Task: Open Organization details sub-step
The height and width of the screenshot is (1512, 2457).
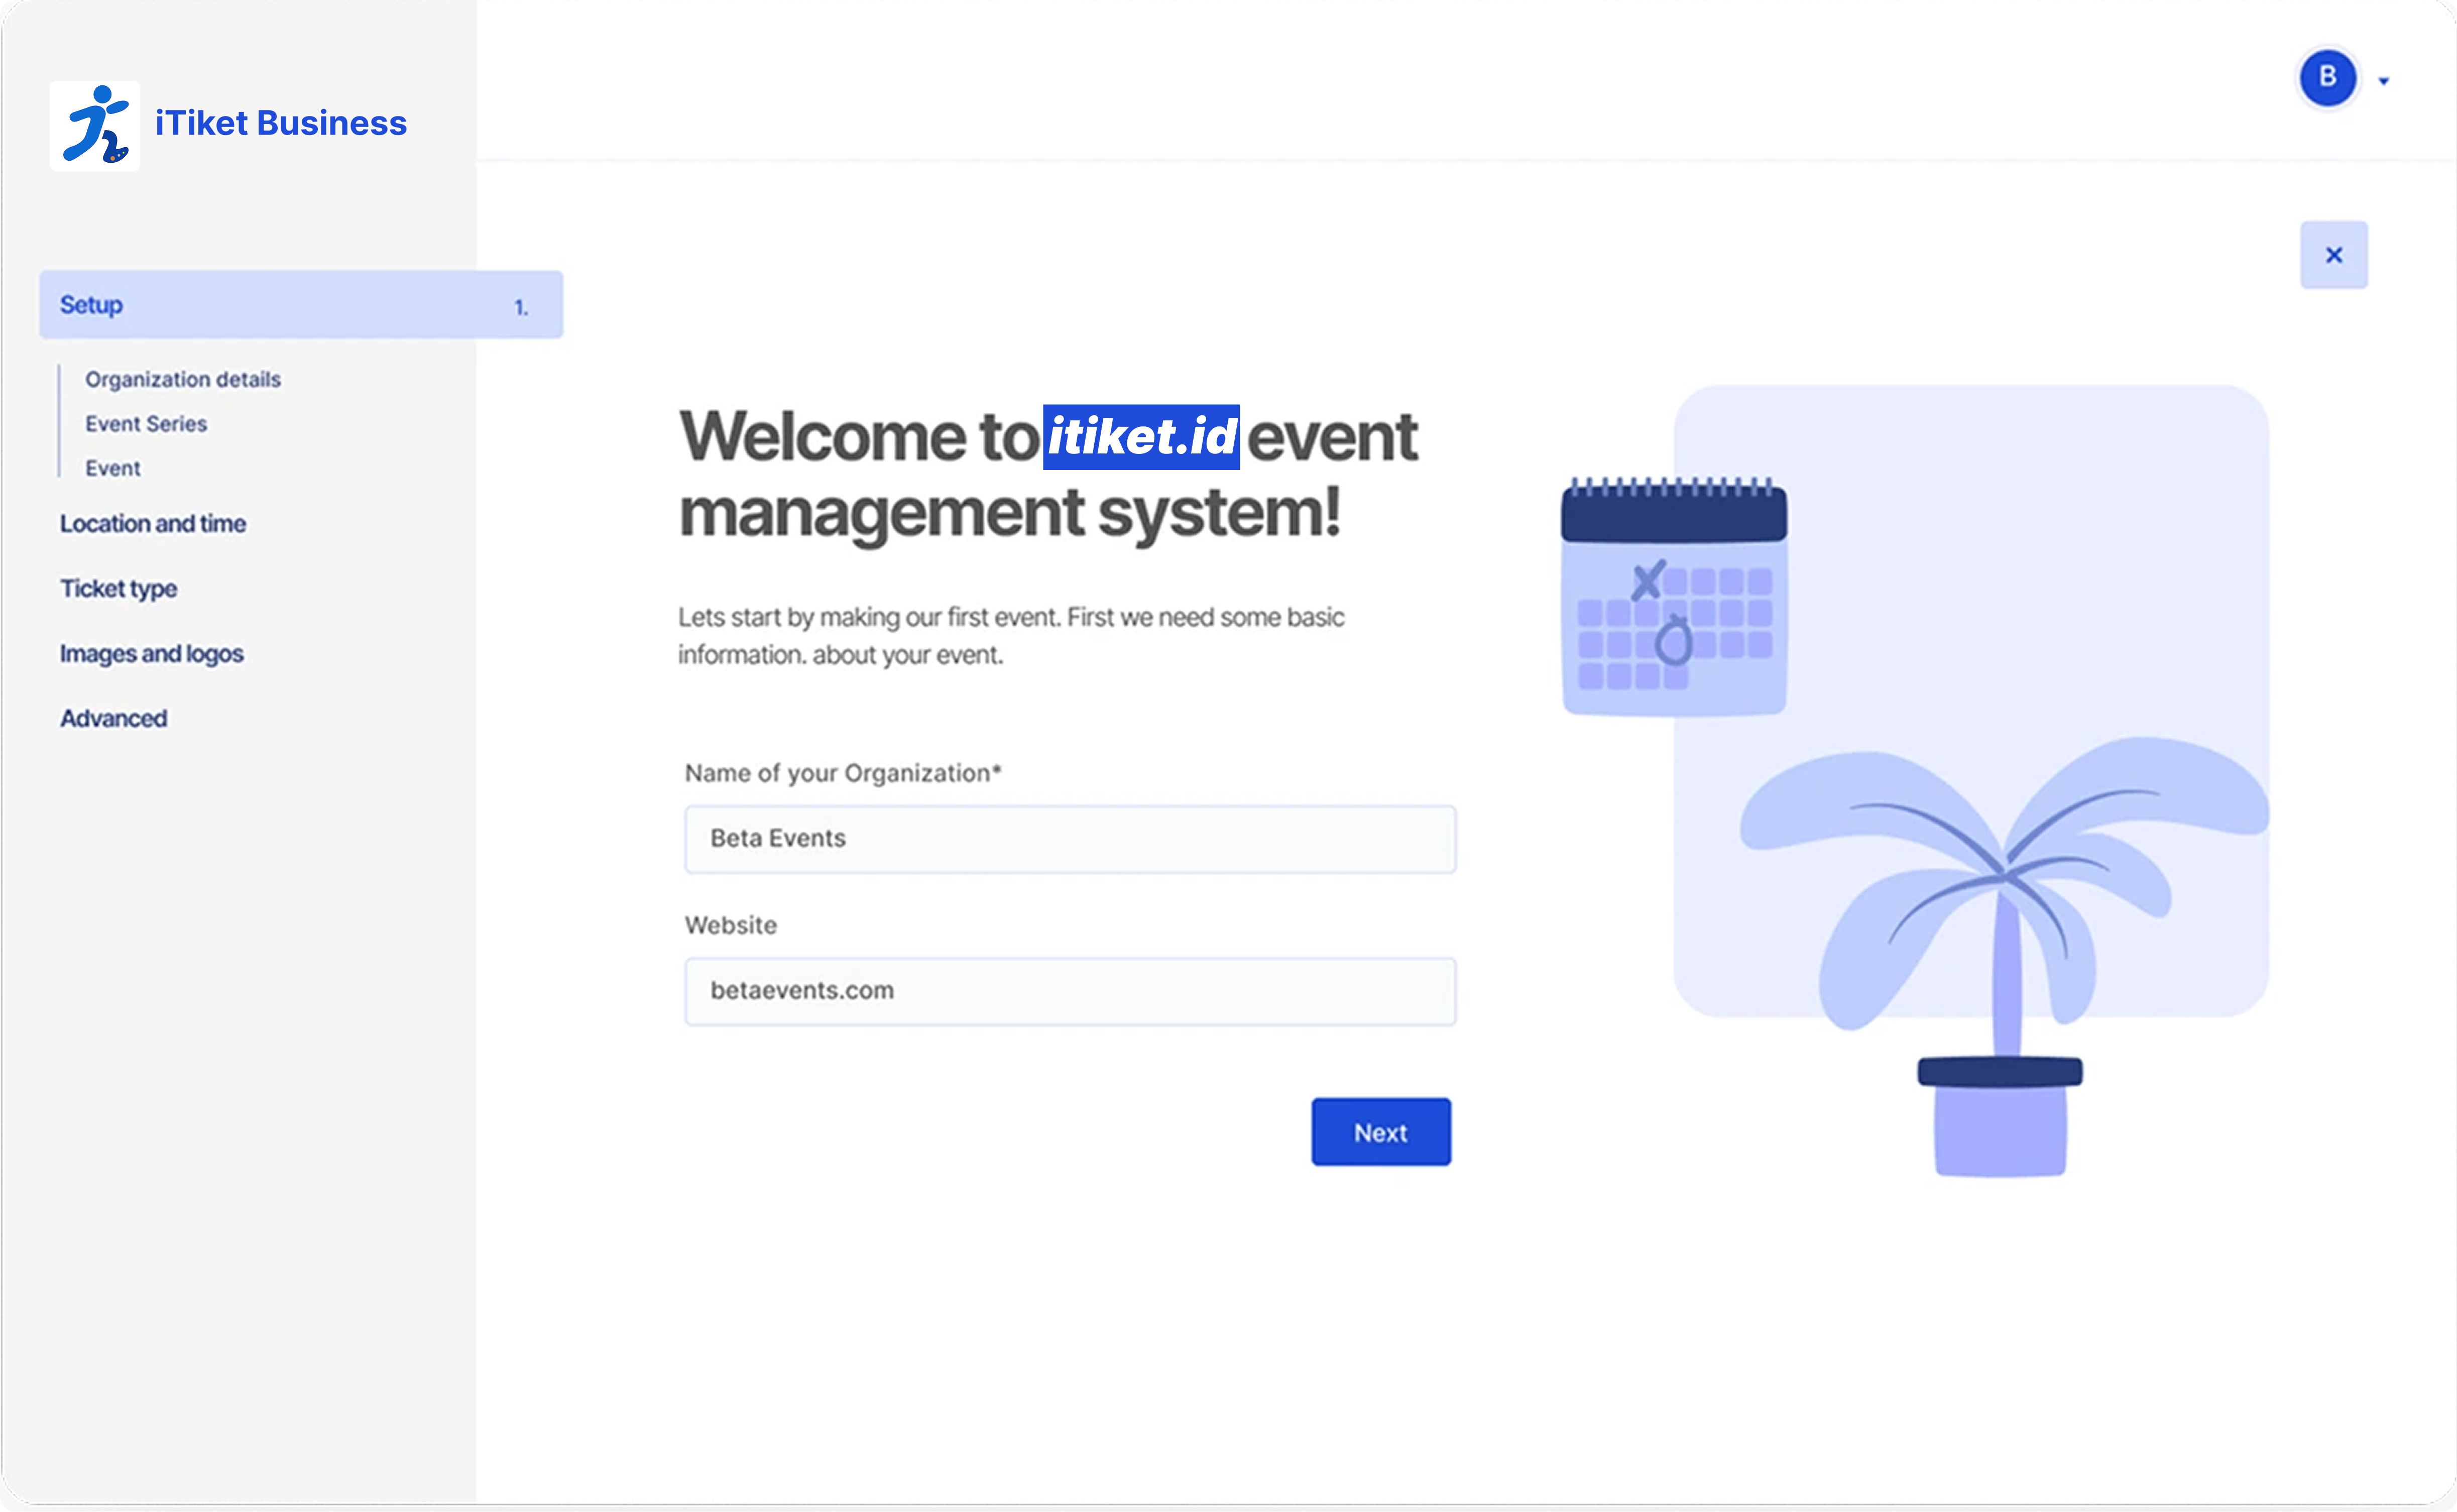Action: click(x=183, y=379)
